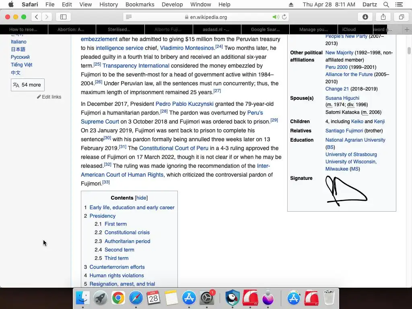
Task: Open the Constitutional Court of Peru link
Action: [174, 148]
